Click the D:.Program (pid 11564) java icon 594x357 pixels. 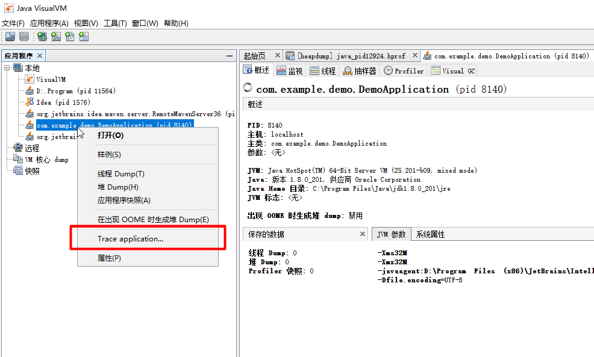[30, 90]
